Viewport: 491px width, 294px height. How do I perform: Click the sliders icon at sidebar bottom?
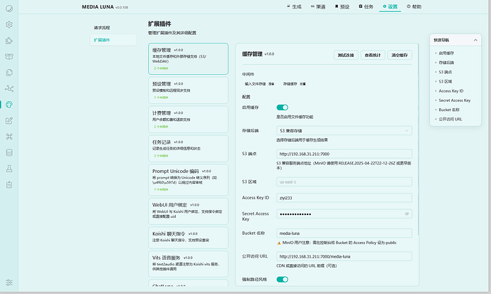[x=9, y=283]
